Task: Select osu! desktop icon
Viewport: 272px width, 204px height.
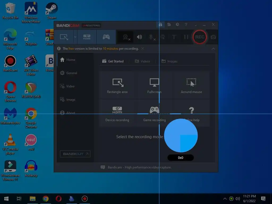Action: [x=31, y=142]
